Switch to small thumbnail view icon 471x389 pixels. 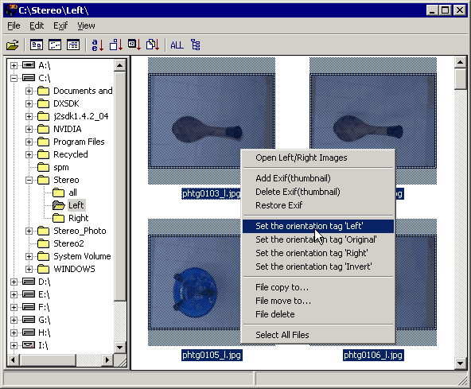click(55, 45)
